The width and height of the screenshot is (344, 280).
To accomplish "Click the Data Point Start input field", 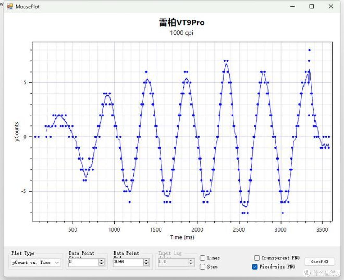I will click(x=83, y=262).
